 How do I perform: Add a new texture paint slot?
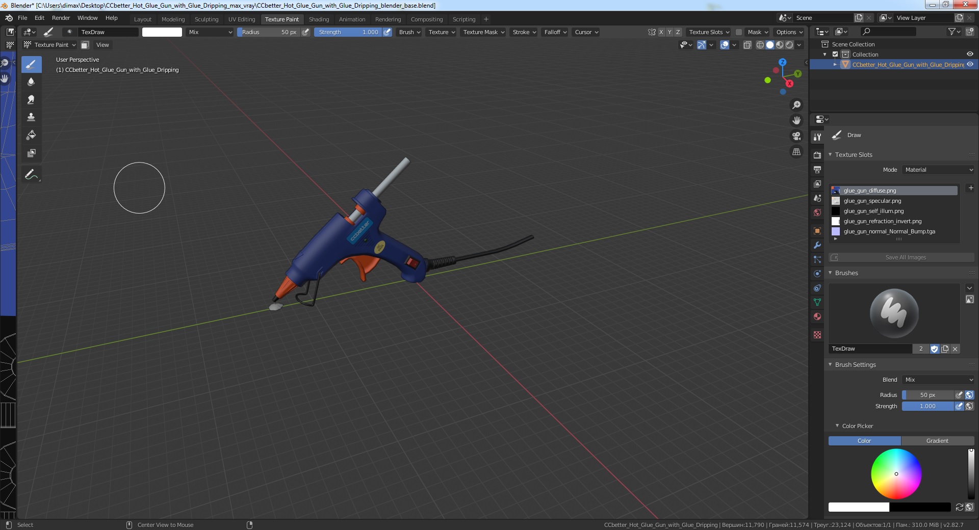(971, 188)
